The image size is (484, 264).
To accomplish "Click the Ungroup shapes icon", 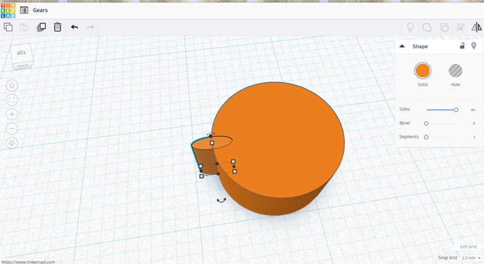I will click(444, 27).
